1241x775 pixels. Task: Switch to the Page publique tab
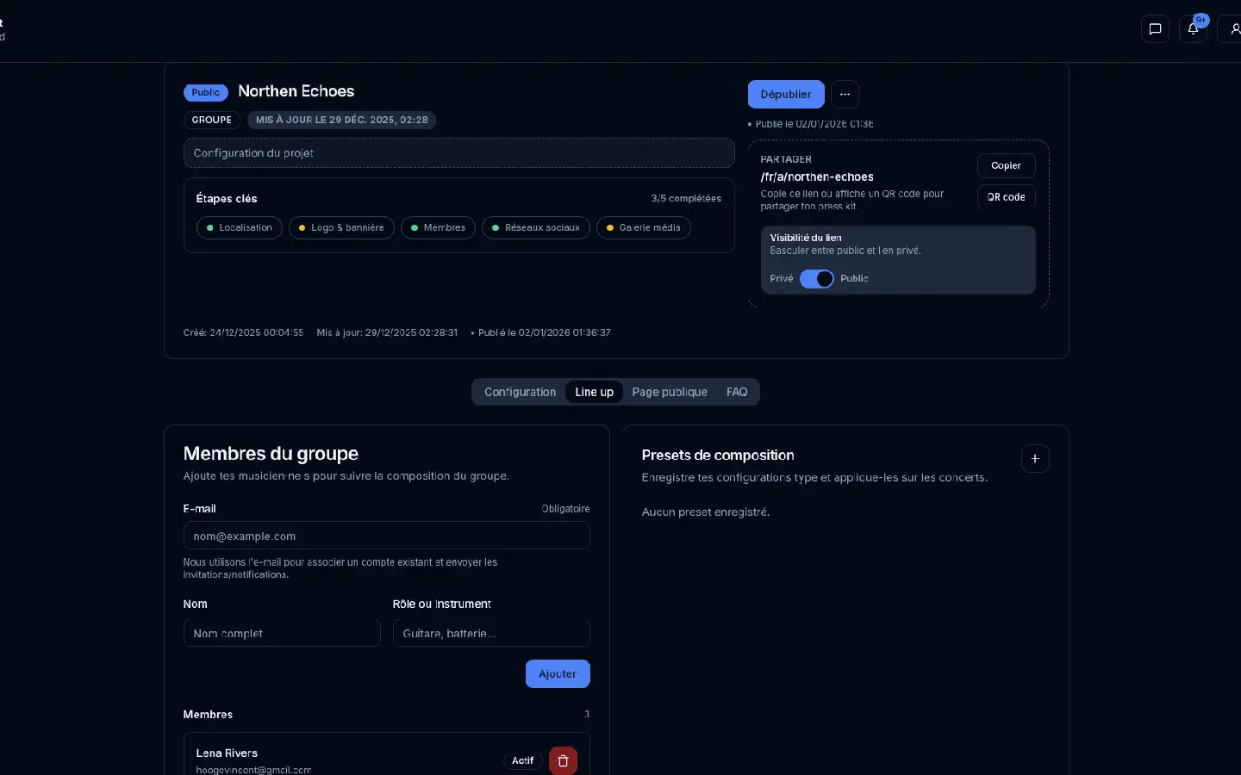(670, 392)
